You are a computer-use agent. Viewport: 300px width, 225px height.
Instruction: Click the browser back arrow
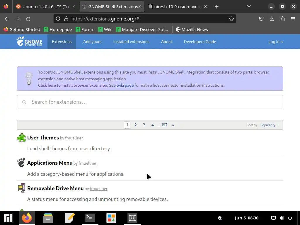coord(7,19)
